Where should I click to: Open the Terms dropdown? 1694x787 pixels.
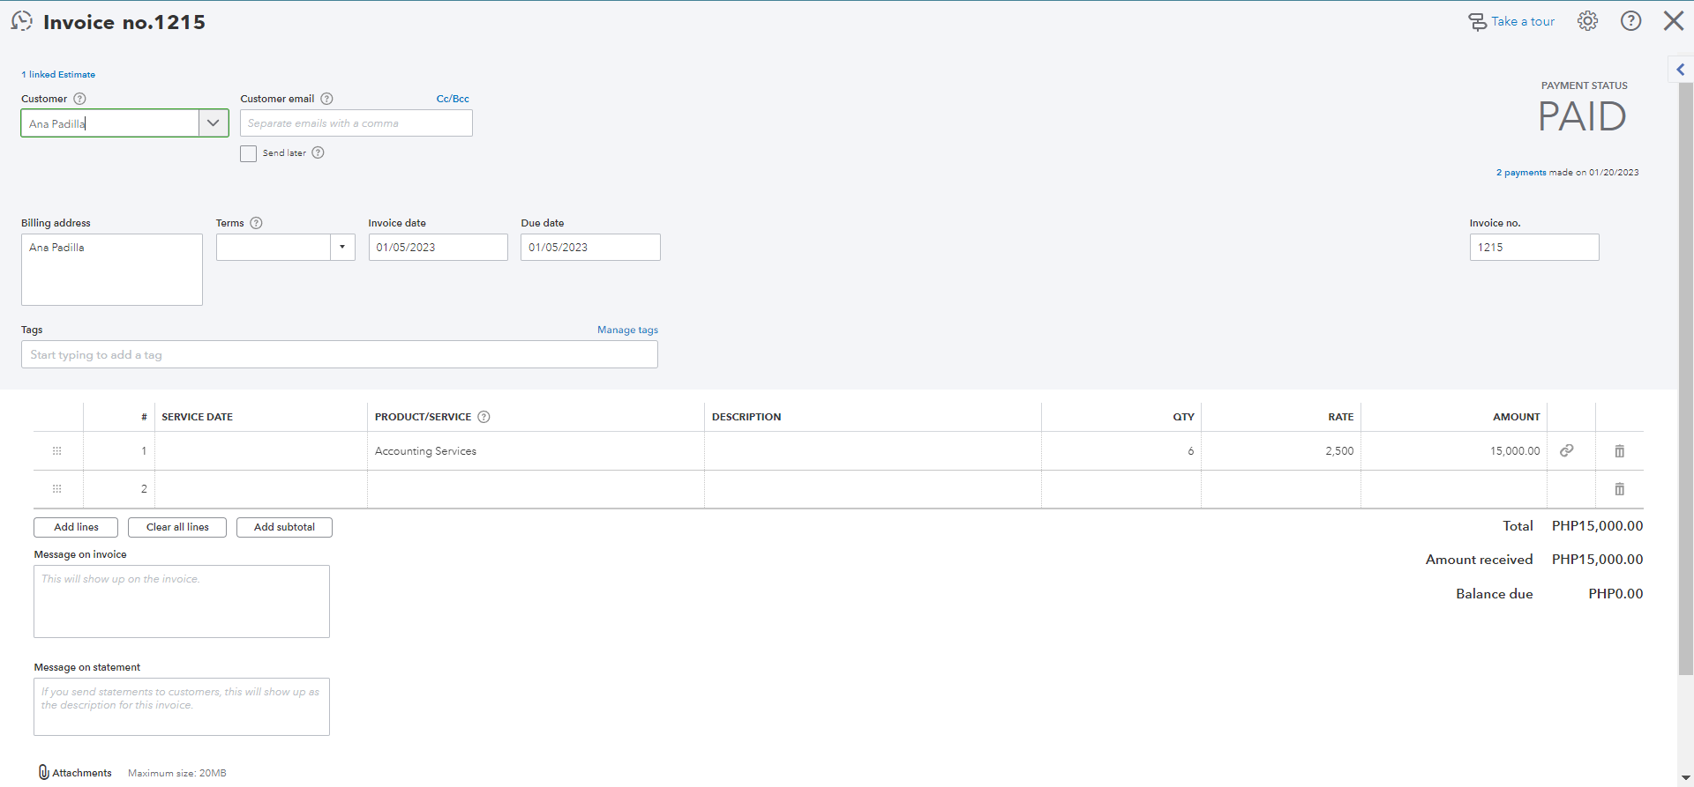tap(342, 247)
